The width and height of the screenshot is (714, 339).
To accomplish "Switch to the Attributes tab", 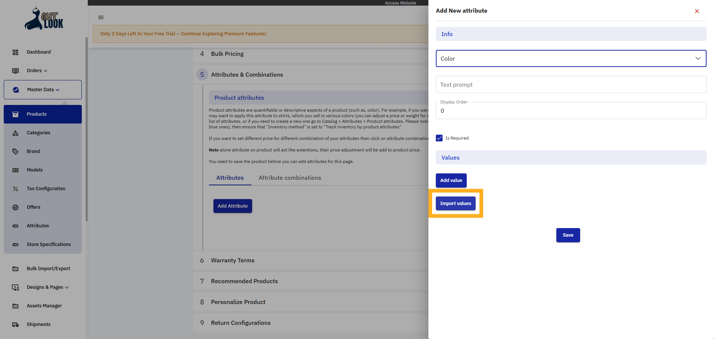I will [230, 178].
